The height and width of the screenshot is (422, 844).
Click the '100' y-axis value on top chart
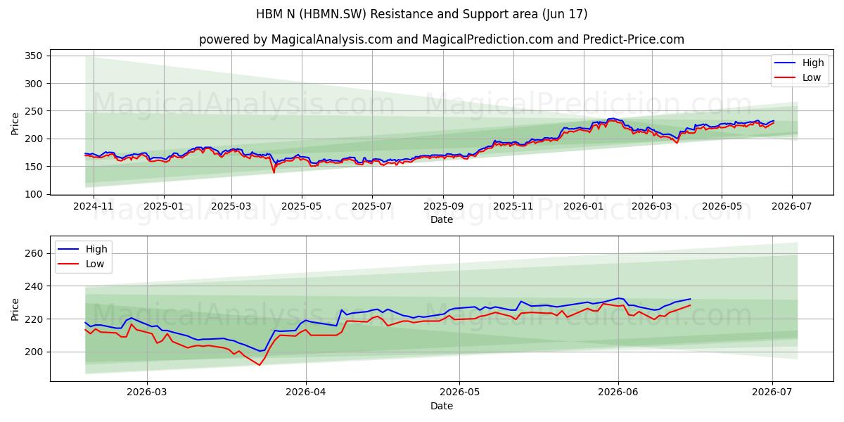34,194
